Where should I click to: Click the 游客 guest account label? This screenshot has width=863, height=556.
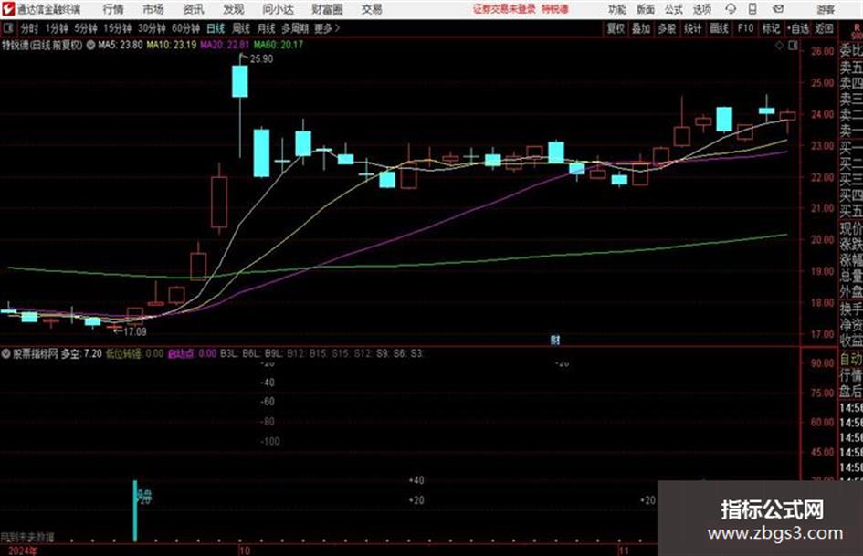(826, 9)
